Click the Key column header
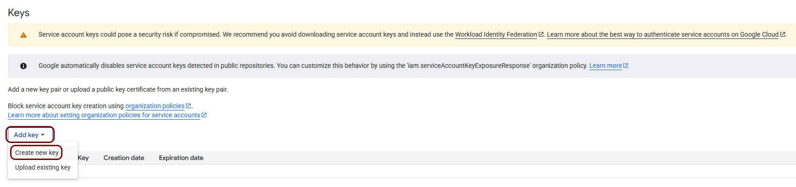The height and width of the screenshot is (187, 796). click(83, 158)
